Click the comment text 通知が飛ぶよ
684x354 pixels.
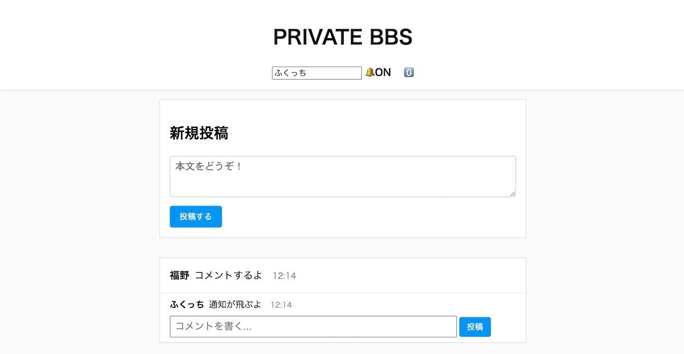click(x=235, y=305)
